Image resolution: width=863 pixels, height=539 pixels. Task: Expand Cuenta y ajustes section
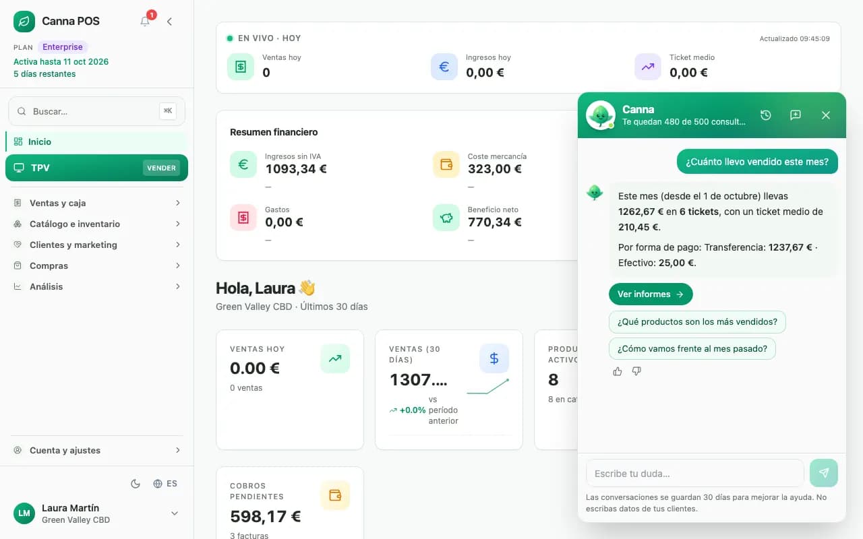pyautogui.click(x=96, y=450)
